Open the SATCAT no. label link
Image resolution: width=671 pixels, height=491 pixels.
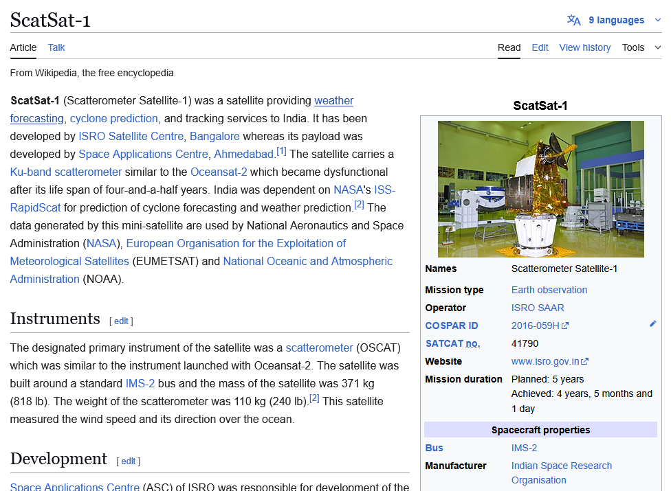click(x=453, y=343)
